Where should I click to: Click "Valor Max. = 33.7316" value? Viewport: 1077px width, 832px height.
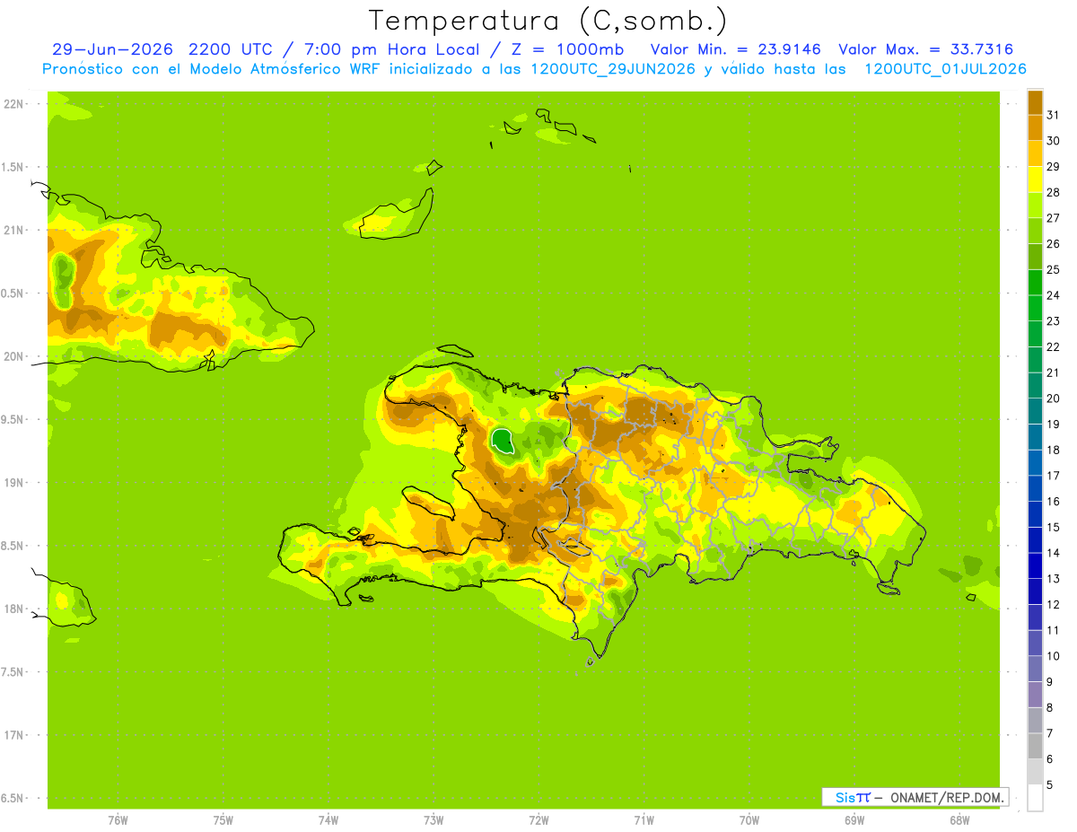pos(926,49)
